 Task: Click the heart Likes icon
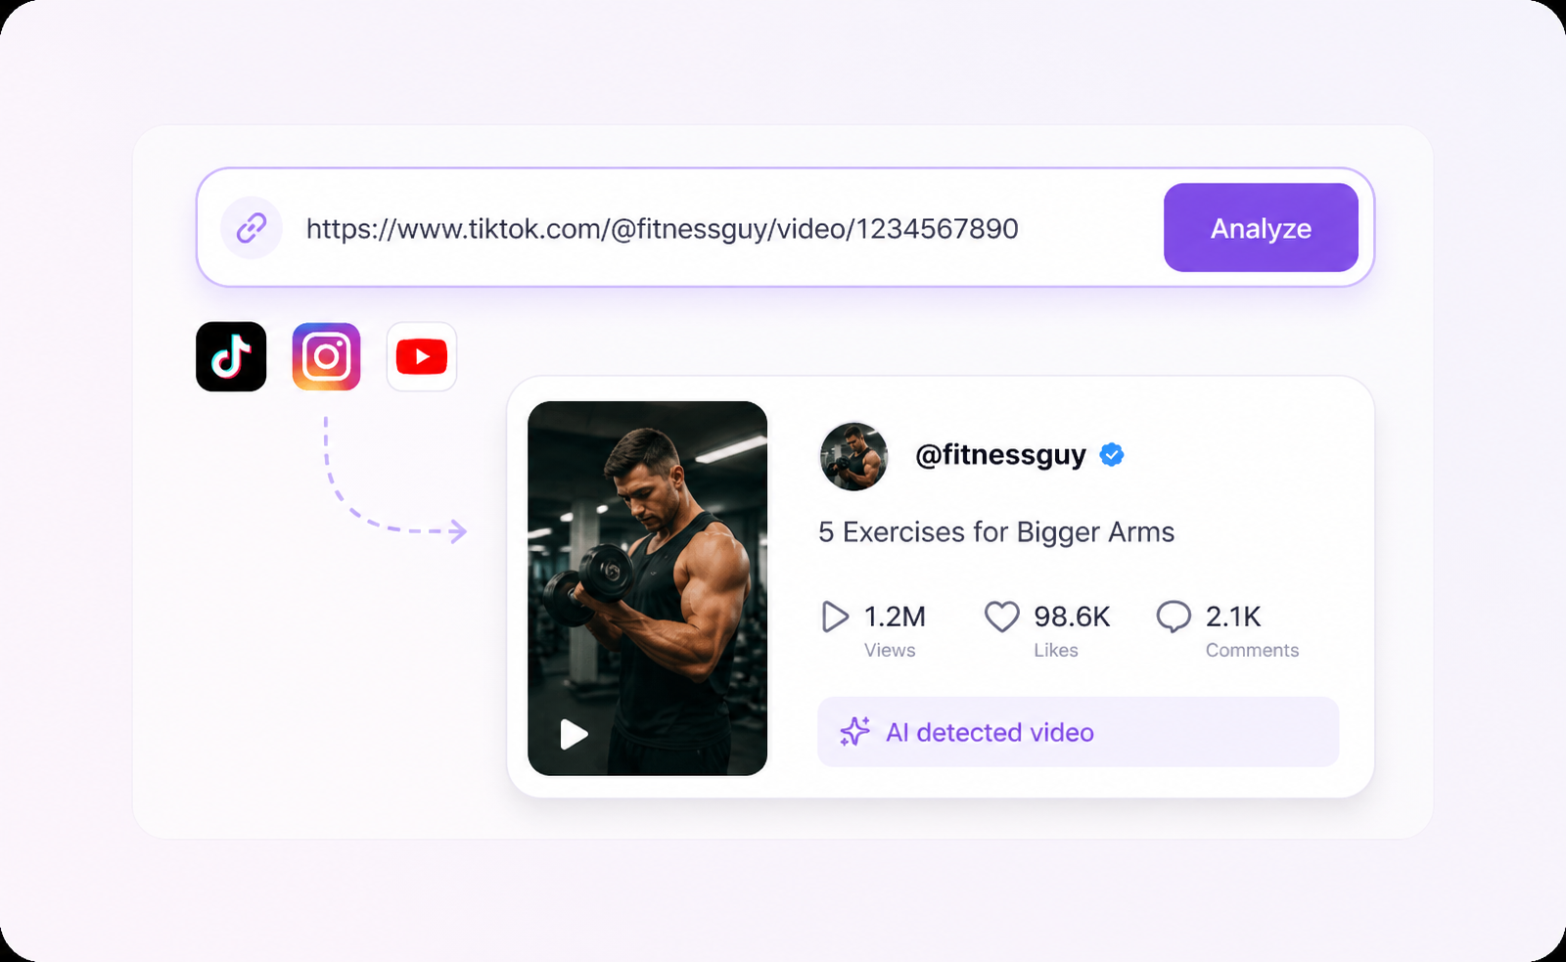1001,617
